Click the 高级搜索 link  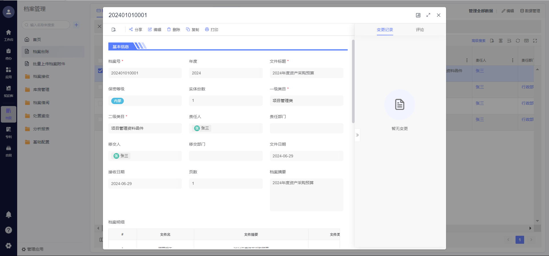[x=478, y=41]
